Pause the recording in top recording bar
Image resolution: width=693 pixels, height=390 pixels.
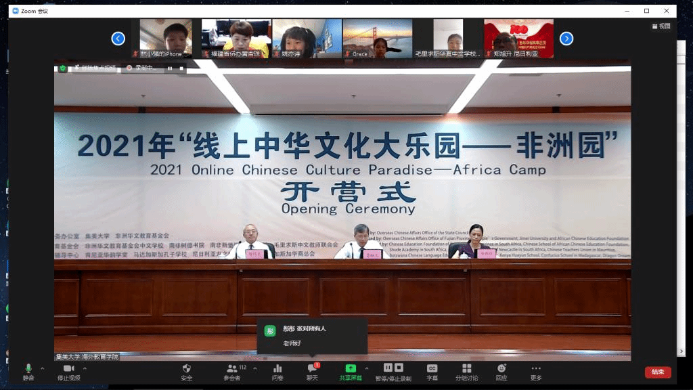click(170, 68)
